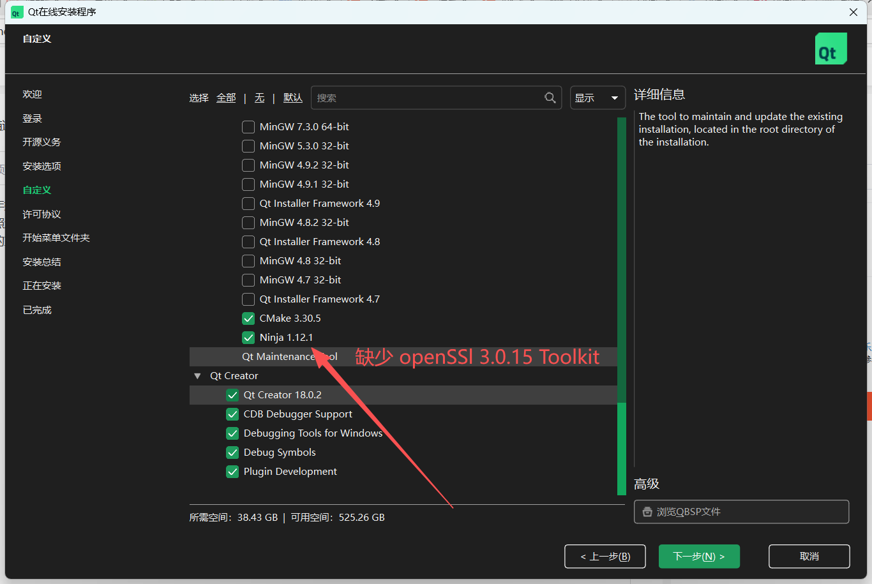
Task: Collapse the Qt Creator tree node
Action: (197, 376)
